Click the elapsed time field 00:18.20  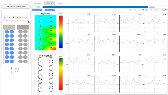click(x=37, y=7)
